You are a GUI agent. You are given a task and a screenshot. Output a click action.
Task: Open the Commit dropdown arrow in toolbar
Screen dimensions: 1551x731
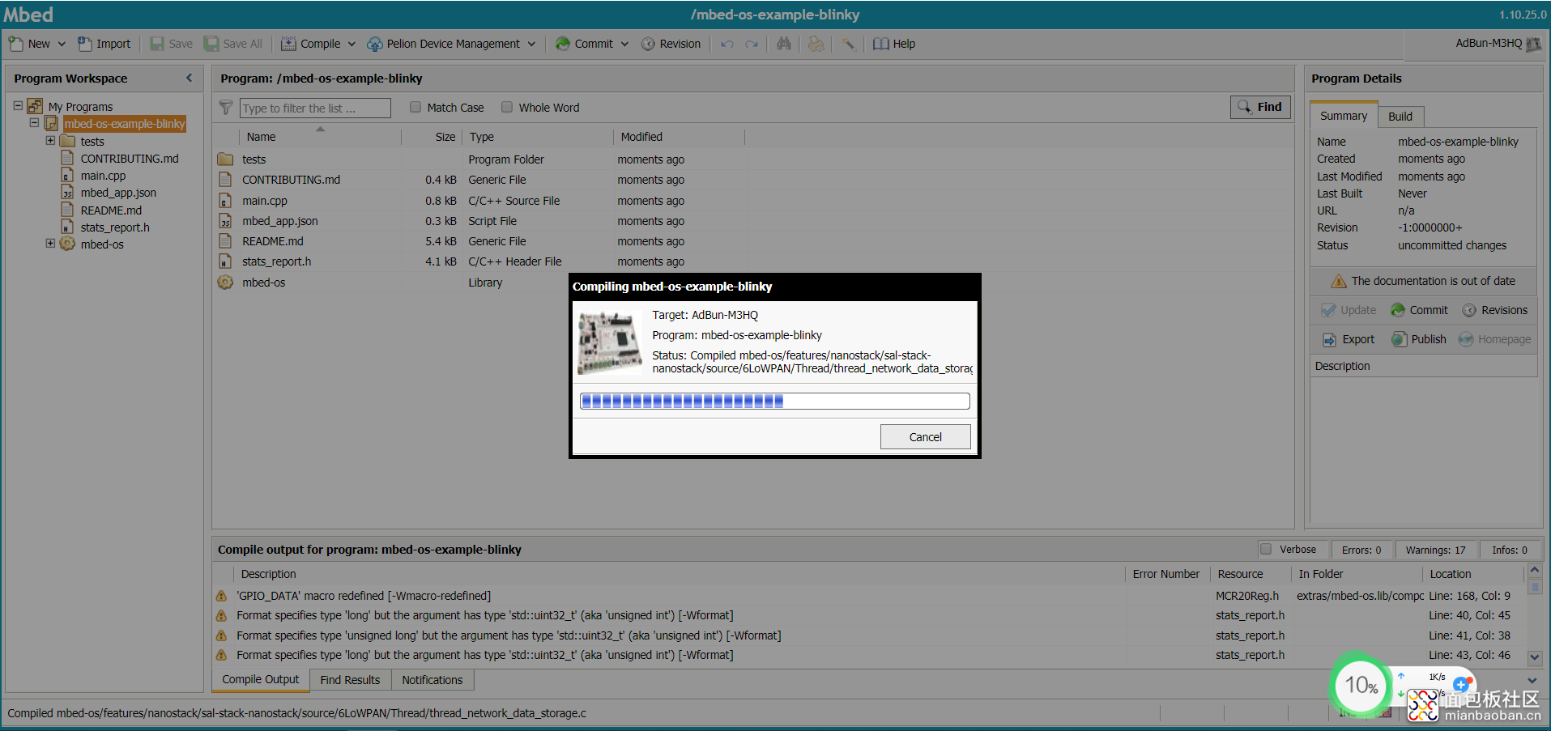(x=624, y=44)
